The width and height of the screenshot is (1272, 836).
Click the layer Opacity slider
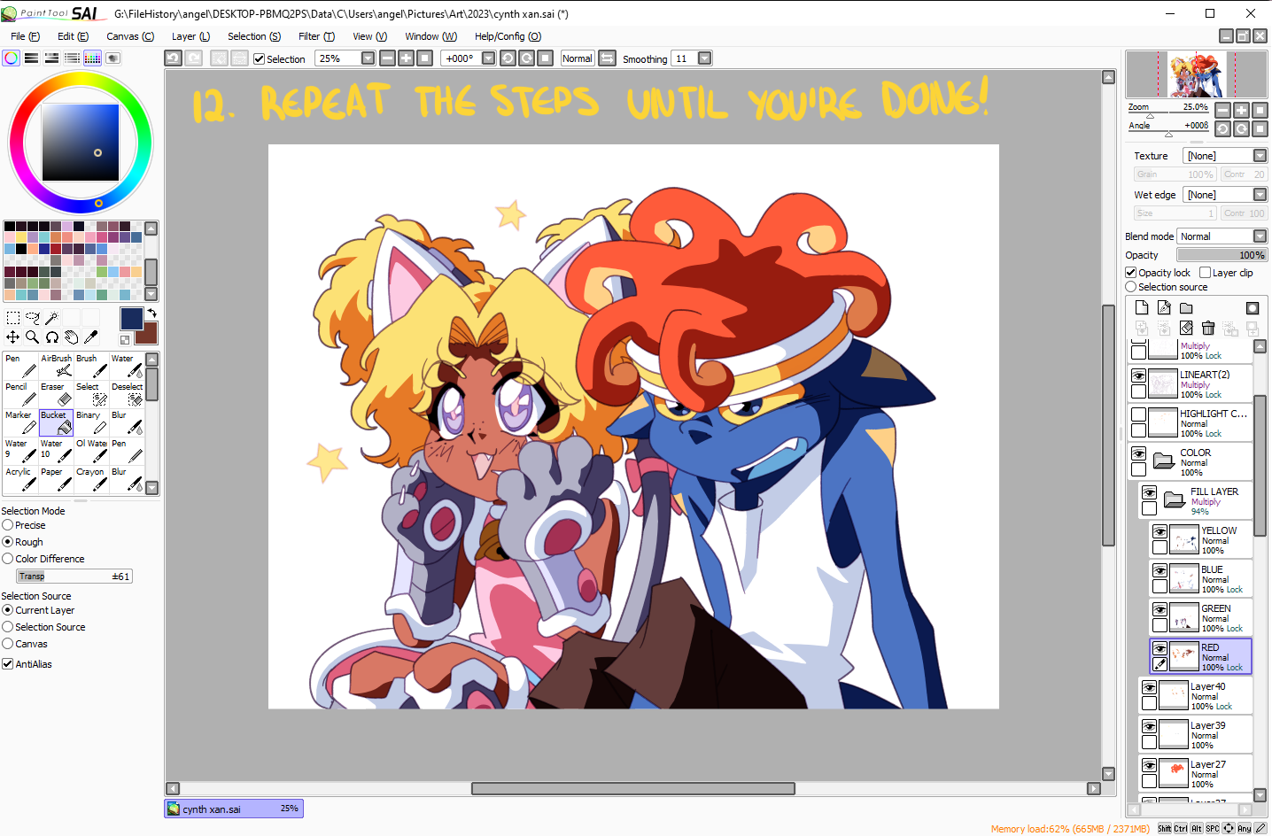(x=1222, y=255)
